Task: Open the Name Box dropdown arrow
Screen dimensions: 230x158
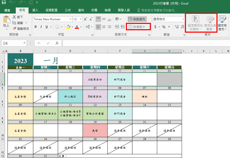Action: coord(24,43)
